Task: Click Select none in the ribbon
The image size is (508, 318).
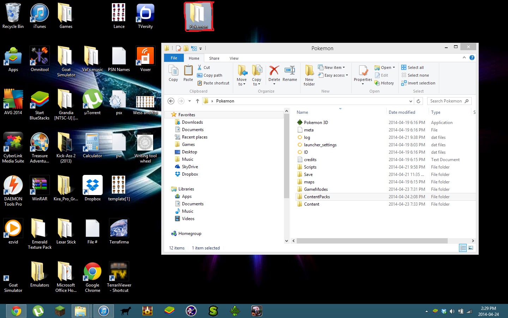Action: 415,75
